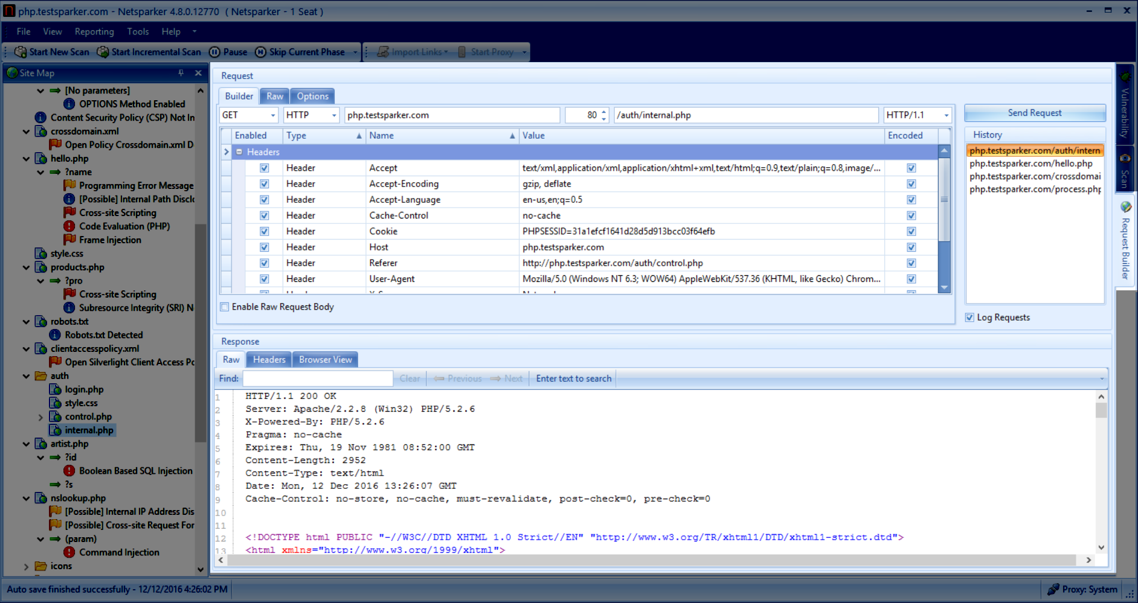Click inside the Find text field
Viewport: 1138px width, 603px height.
(x=317, y=378)
